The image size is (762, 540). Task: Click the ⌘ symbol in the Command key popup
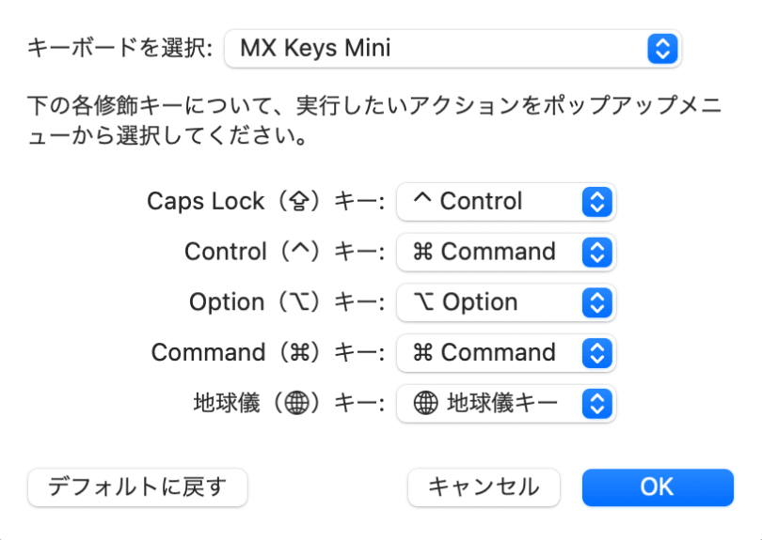pyautogui.click(x=423, y=353)
